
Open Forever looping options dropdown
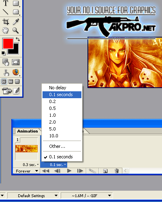point(27,171)
